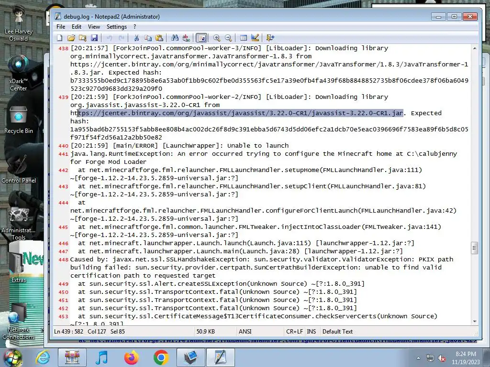Click 'Unable to launch' error text
This screenshot has height=367, width=490.
point(258,145)
